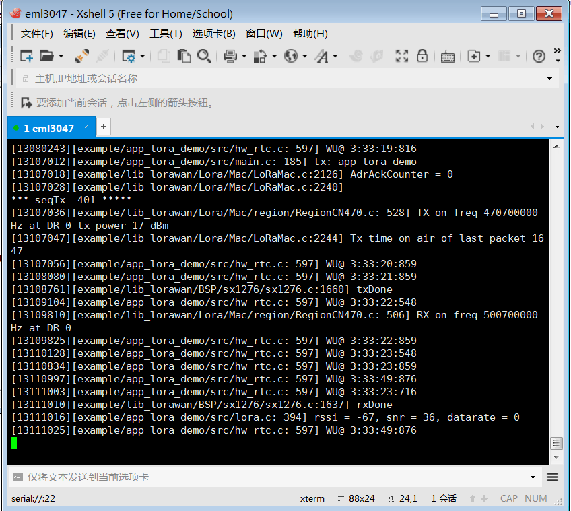Expand the Font dropdown arrow
This screenshot has height=511, width=571.
tap(335, 56)
